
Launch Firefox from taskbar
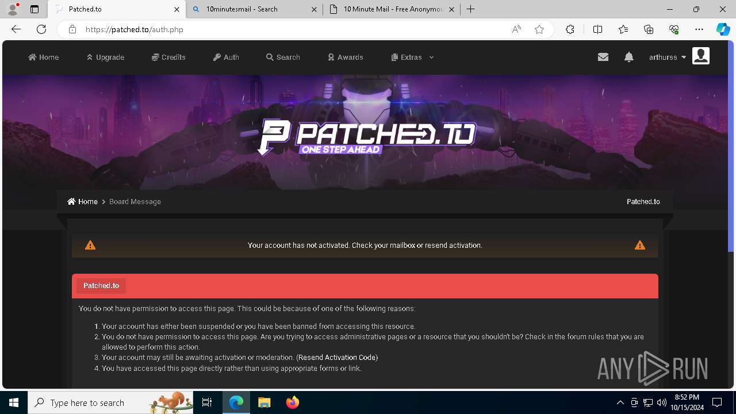pos(292,402)
